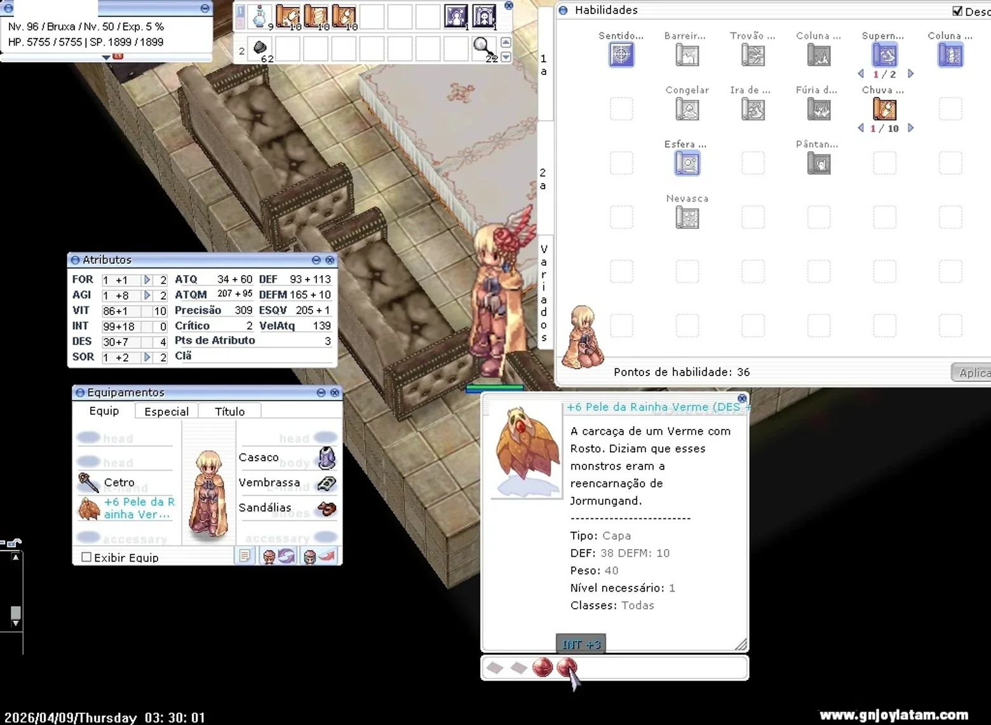991x725 pixels.
Task: Switch to the Título tab
Action: (x=229, y=412)
